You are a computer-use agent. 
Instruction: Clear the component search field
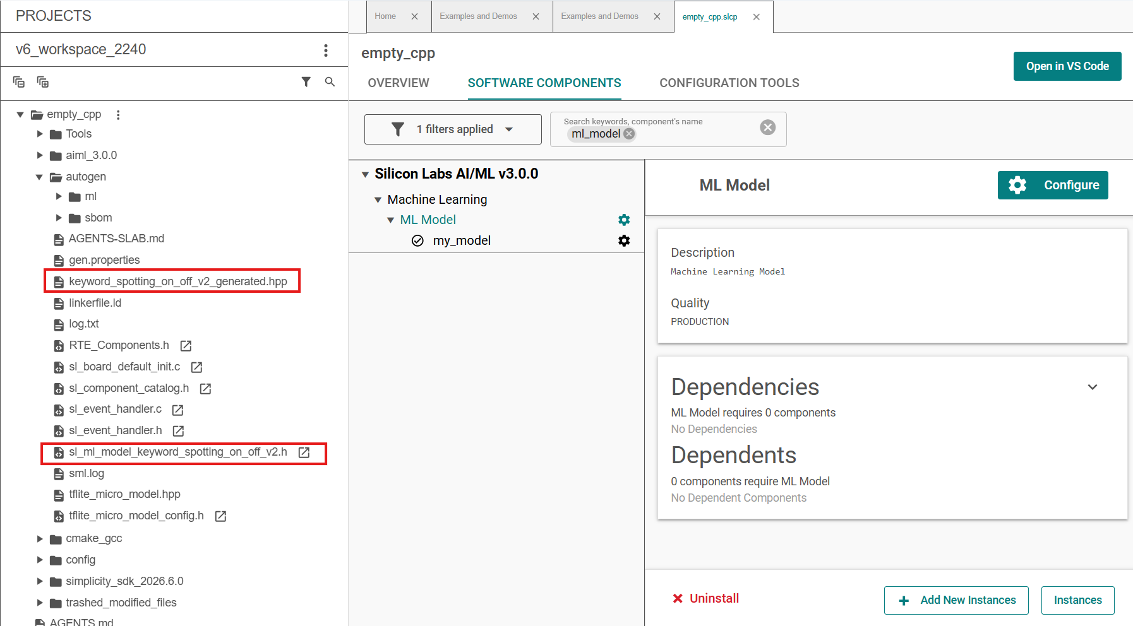[767, 127]
